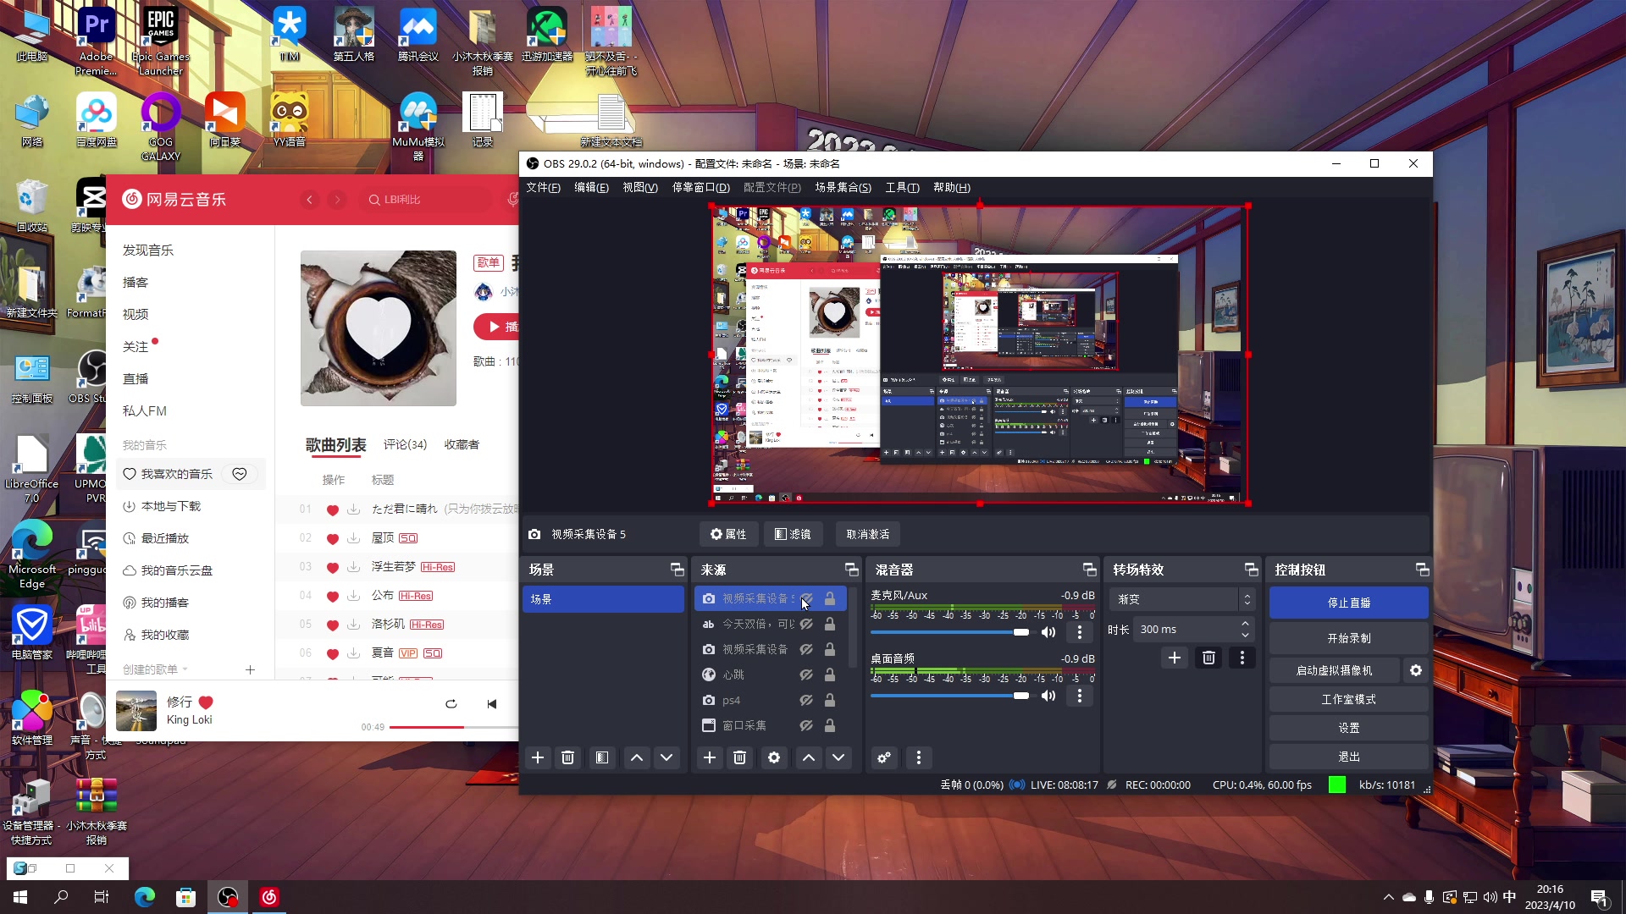The image size is (1626, 914).
Task: Click 开始录制 button
Action: 1349,638
